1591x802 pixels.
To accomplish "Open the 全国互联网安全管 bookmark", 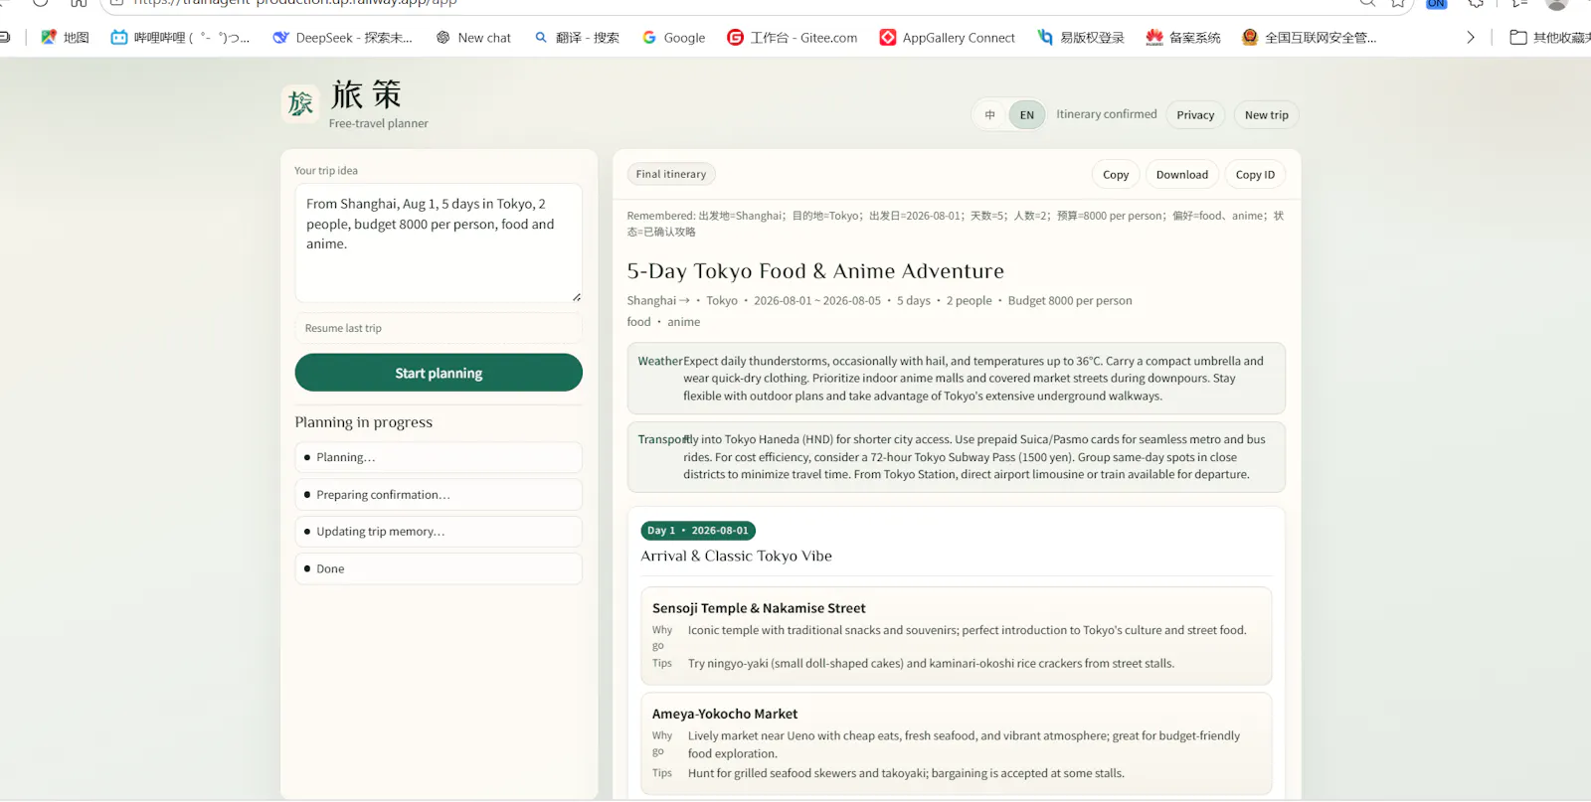I will 1309,38.
